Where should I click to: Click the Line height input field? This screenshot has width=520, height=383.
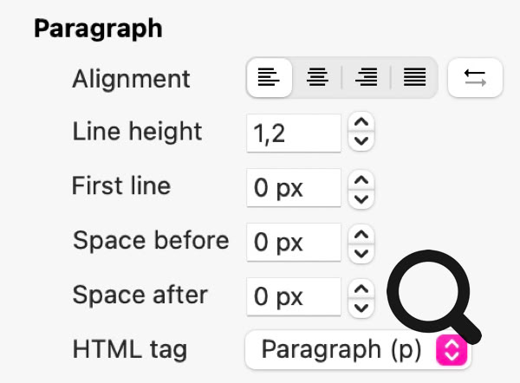tap(294, 133)
